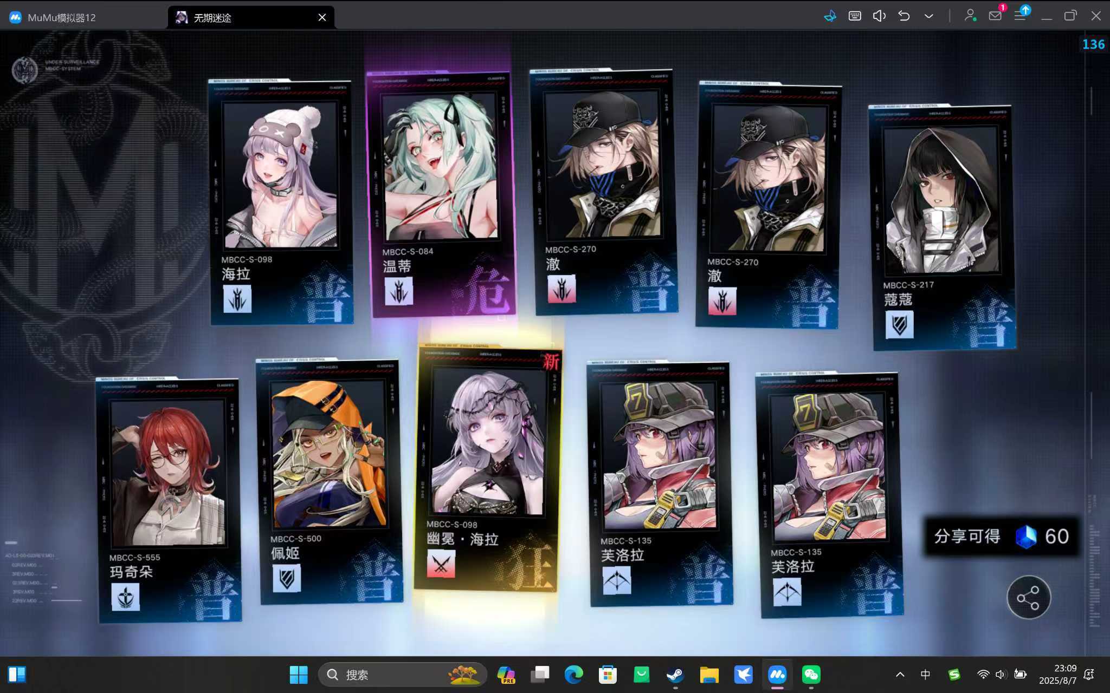
Task: Open 温蒂 MBCC-S-084 character portrait
Action: [x=440, y=166]
